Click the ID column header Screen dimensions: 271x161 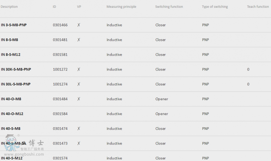coord(55,6)
